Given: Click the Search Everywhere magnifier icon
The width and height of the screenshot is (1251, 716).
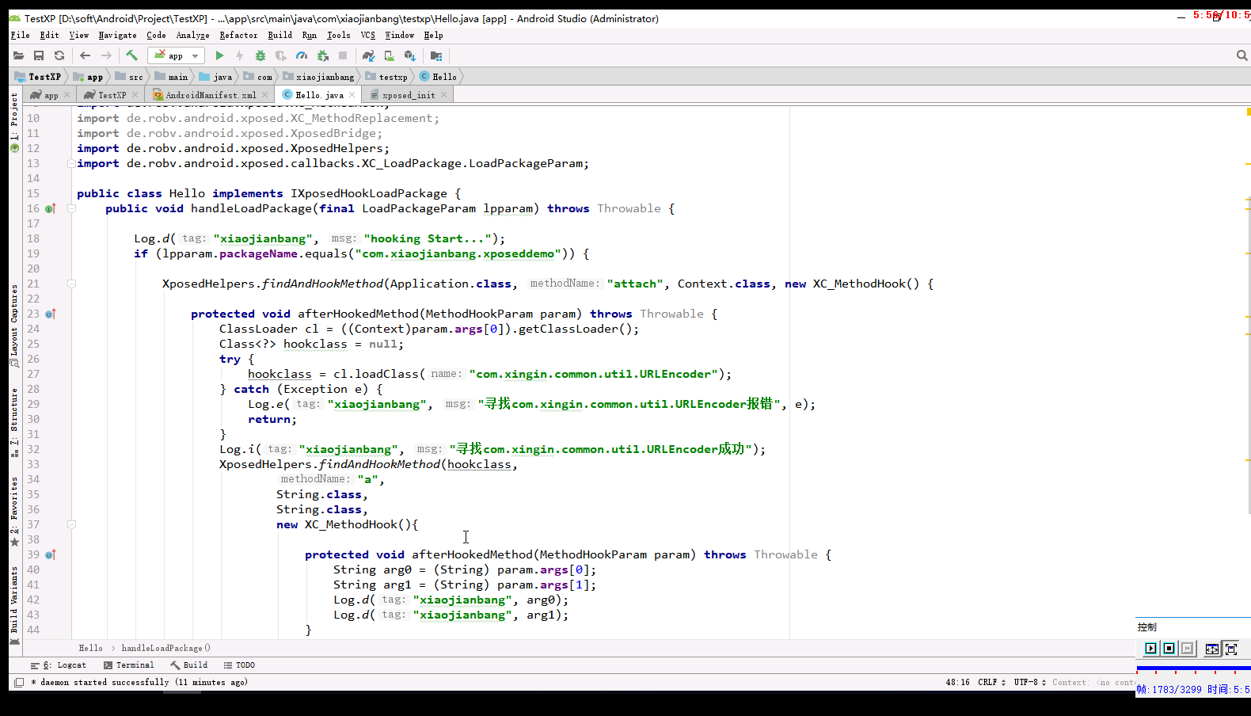Looking at the screenshot, I should tap(1242, 55).
